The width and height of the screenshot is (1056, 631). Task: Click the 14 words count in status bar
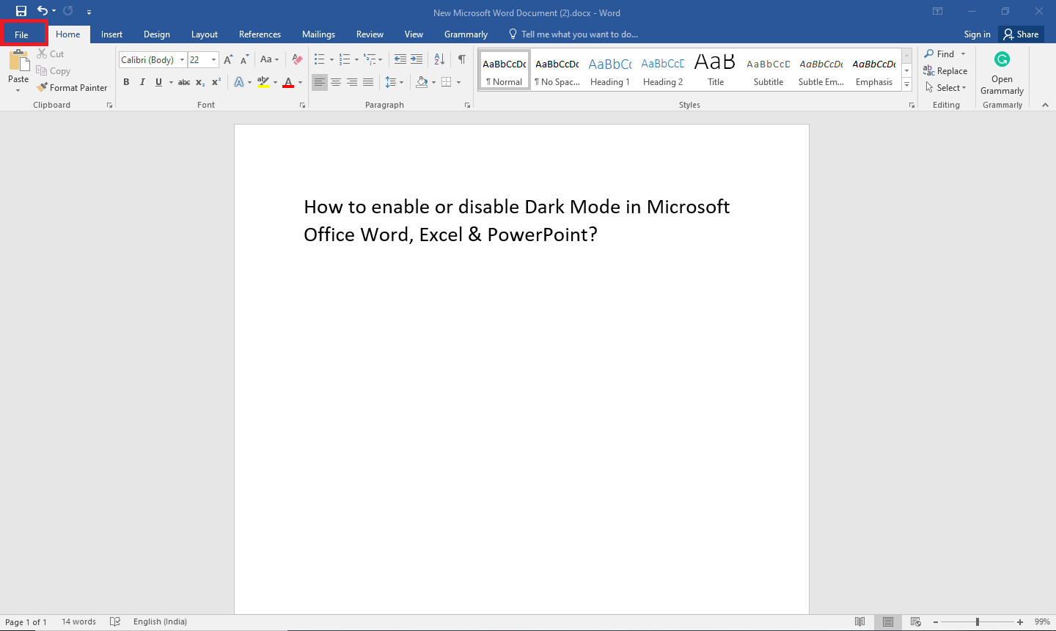[x=78, y=621]
